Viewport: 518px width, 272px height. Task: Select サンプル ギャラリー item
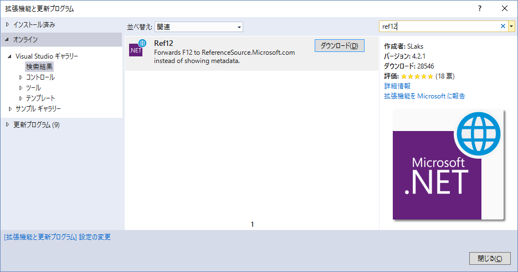(38, 108)
